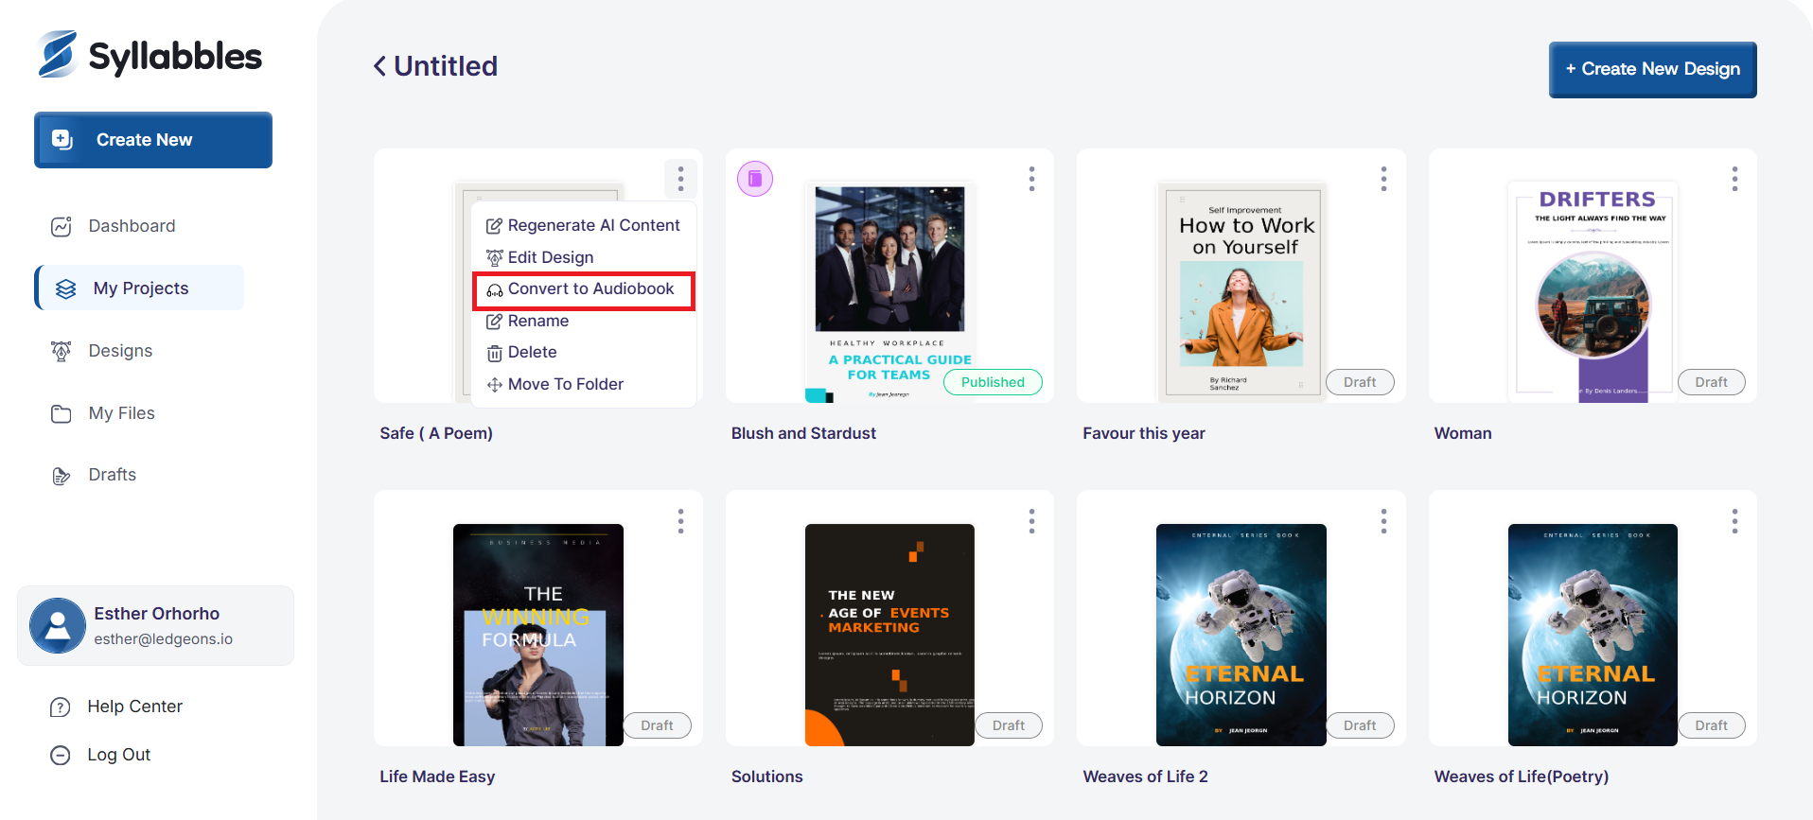The height and width of the screenshot is (820, 1813).
Task: Click the Designs pen-tool icon
Action: click(62, 351)
